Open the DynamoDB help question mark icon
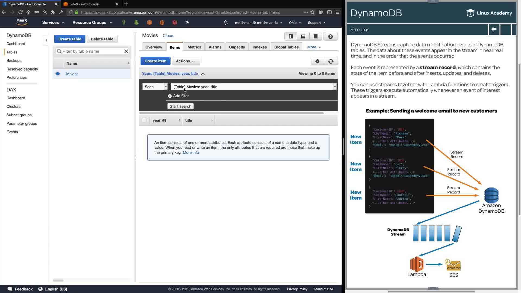The height and width of the screenshot is (293, 521). click(330, 36)
